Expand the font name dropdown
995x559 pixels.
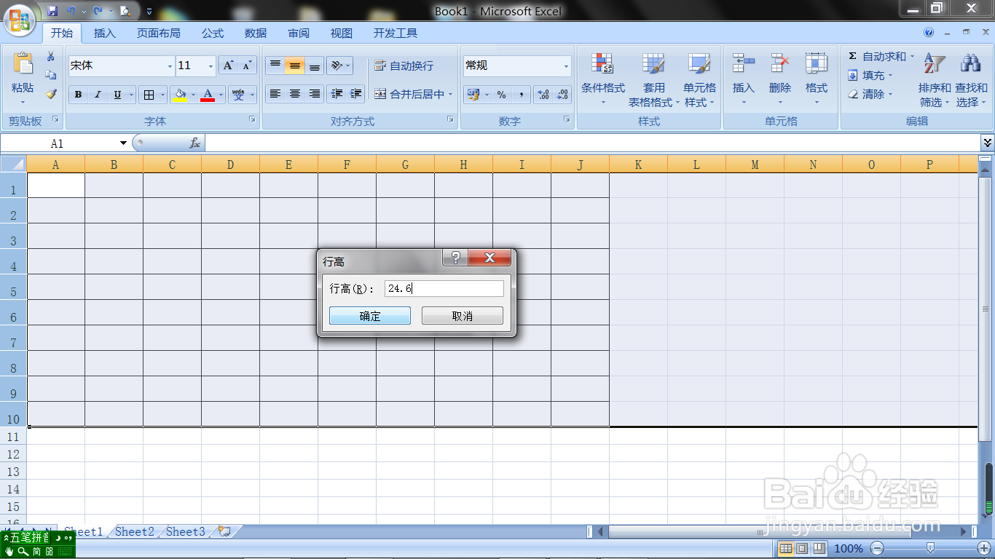[170, 66]
